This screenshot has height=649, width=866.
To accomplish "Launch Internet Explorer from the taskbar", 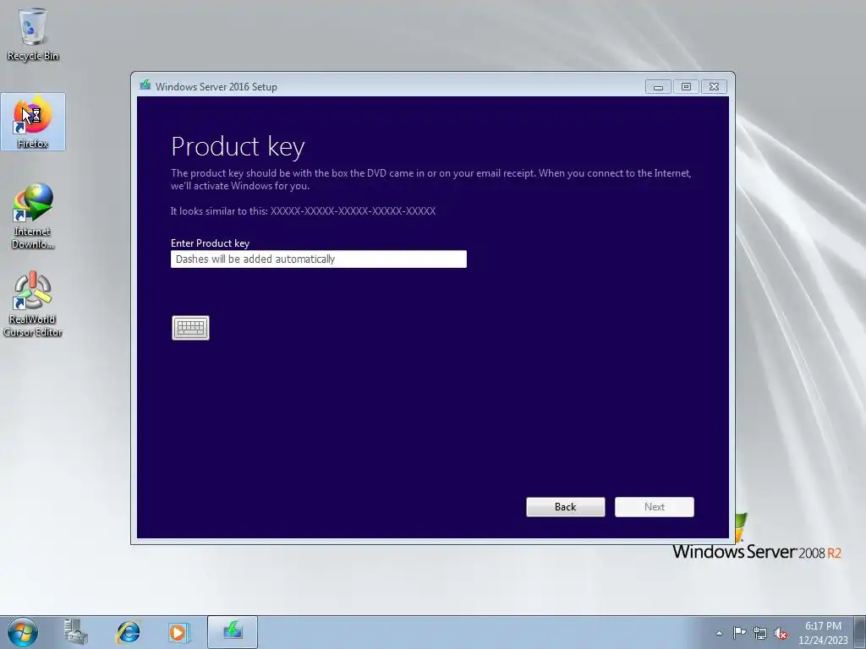I will tap(128, 632).
